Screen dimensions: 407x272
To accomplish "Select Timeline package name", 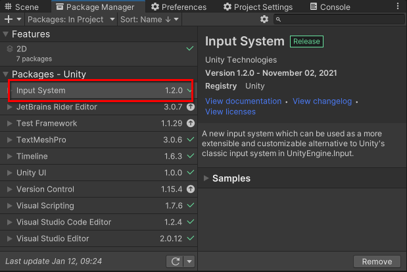I will click(32, 156).
